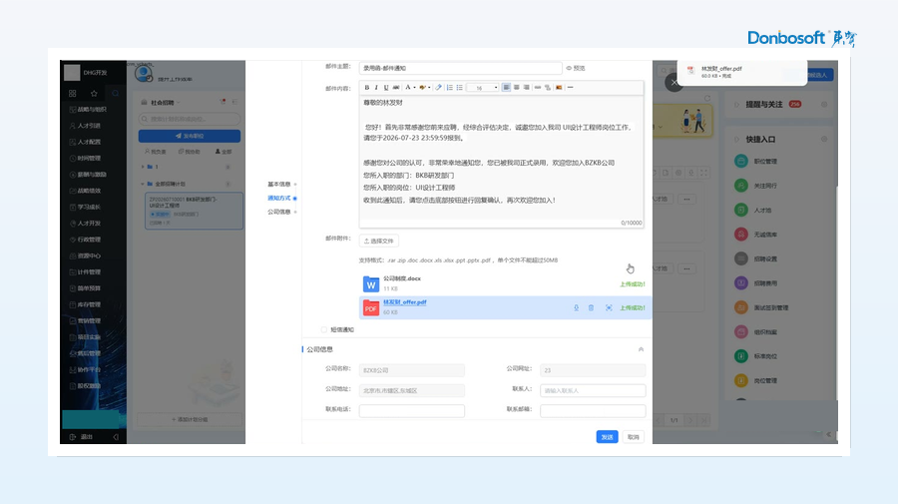Click the clear formatting eraser icon
Image resolution: width=898 pixels, height=504 pixels.
(x=439, y=88)
